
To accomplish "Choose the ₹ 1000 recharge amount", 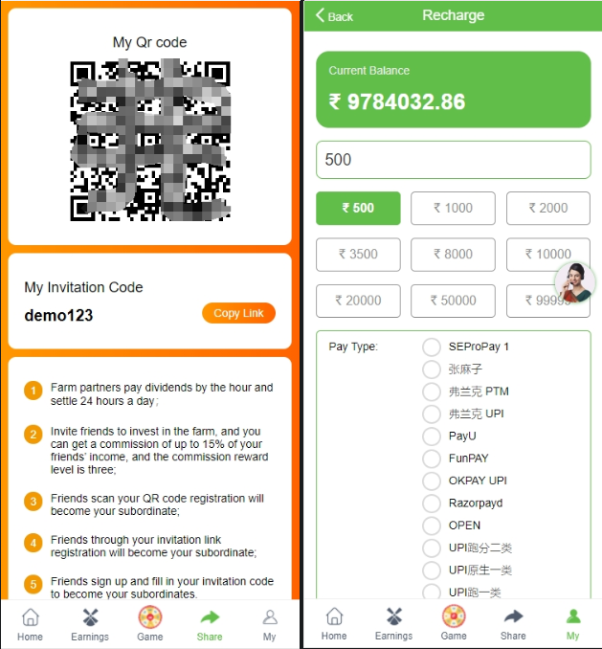I will [x=453, y=208].
